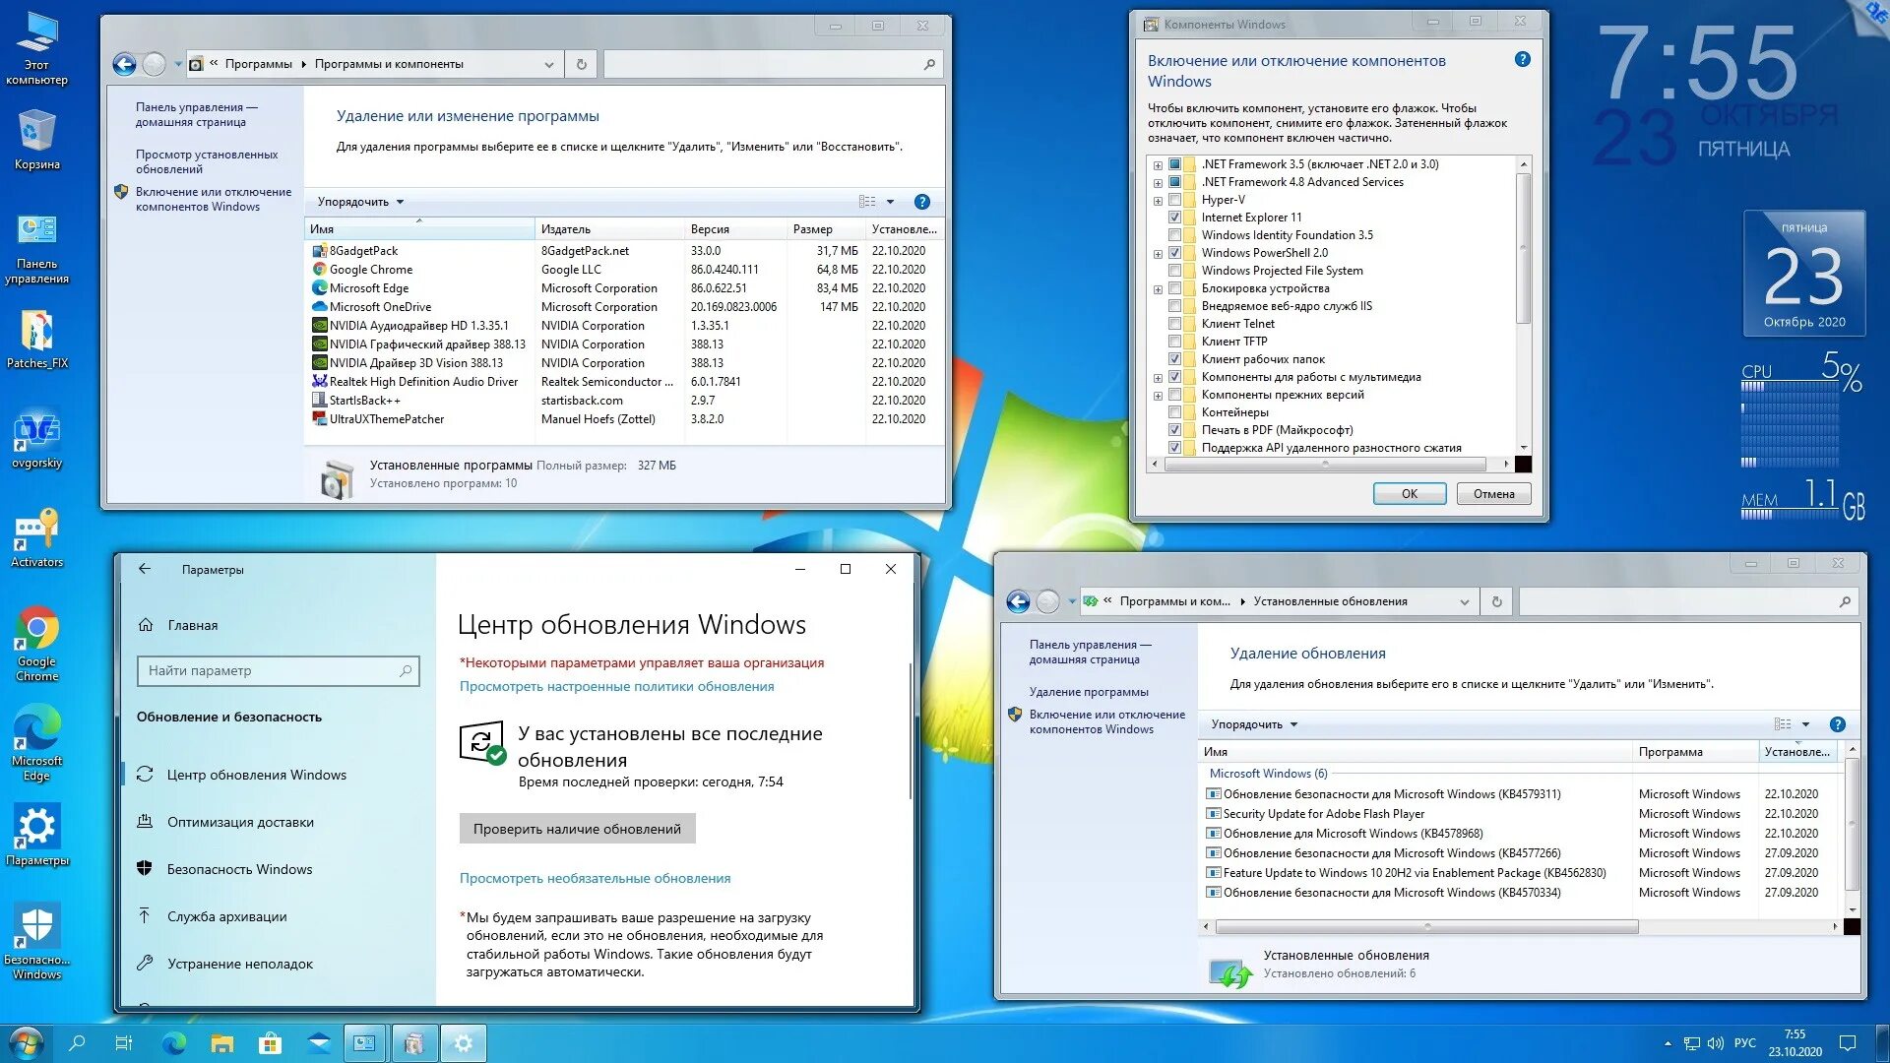Open Microsoft Store from the taskbar

[270, 1043]
